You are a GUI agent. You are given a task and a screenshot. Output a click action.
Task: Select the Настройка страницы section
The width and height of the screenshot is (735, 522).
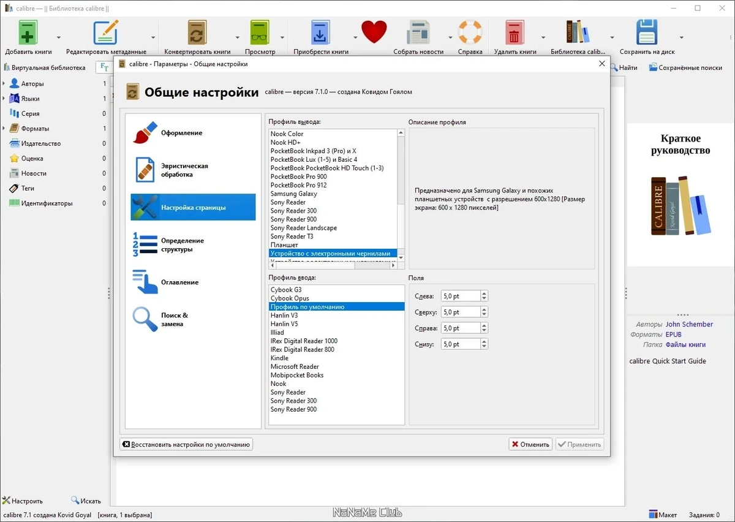[x=193, y=207]
